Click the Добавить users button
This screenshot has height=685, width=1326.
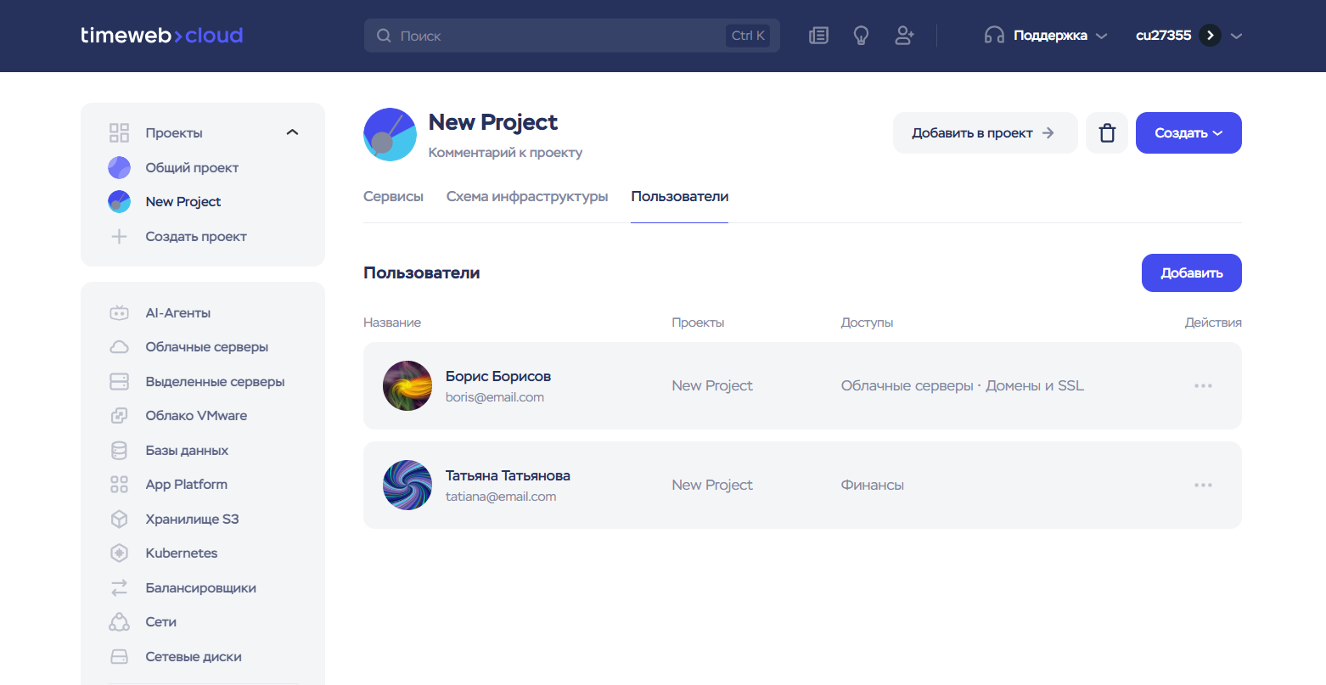click(x=1191, y=273)
